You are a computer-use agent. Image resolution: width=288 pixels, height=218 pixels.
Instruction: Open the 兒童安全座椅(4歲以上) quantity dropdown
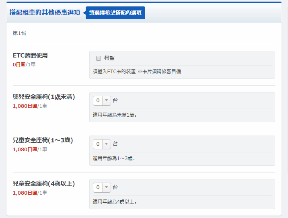[x=102, y=187]
